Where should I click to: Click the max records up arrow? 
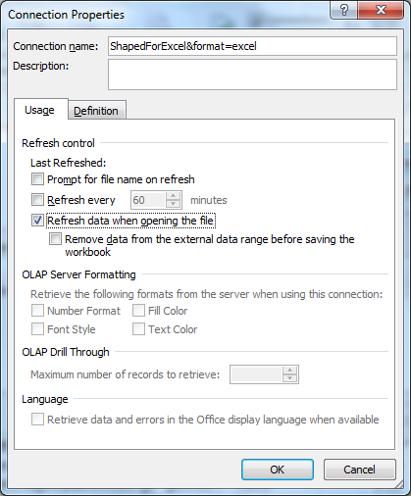(289, 371)
